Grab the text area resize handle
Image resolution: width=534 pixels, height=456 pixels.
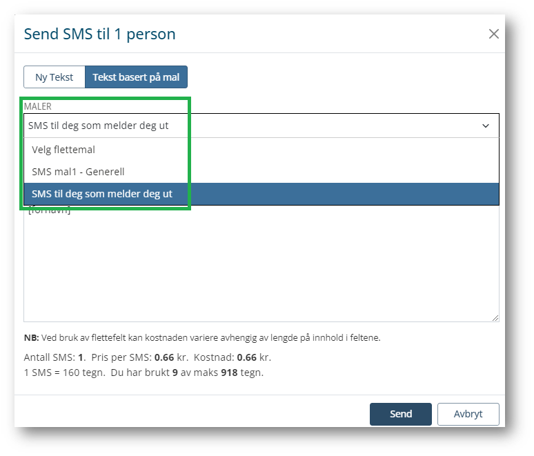click(x=496, y=318)
